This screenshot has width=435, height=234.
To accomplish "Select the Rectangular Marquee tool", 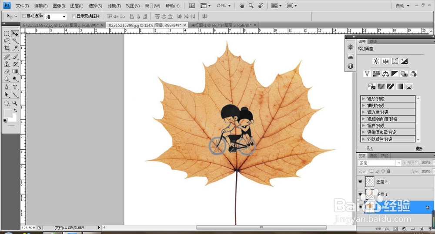I will (x=7, y=34).
